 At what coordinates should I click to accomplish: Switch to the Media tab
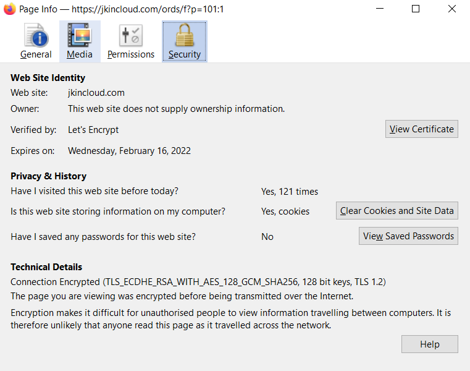[80, 41]
